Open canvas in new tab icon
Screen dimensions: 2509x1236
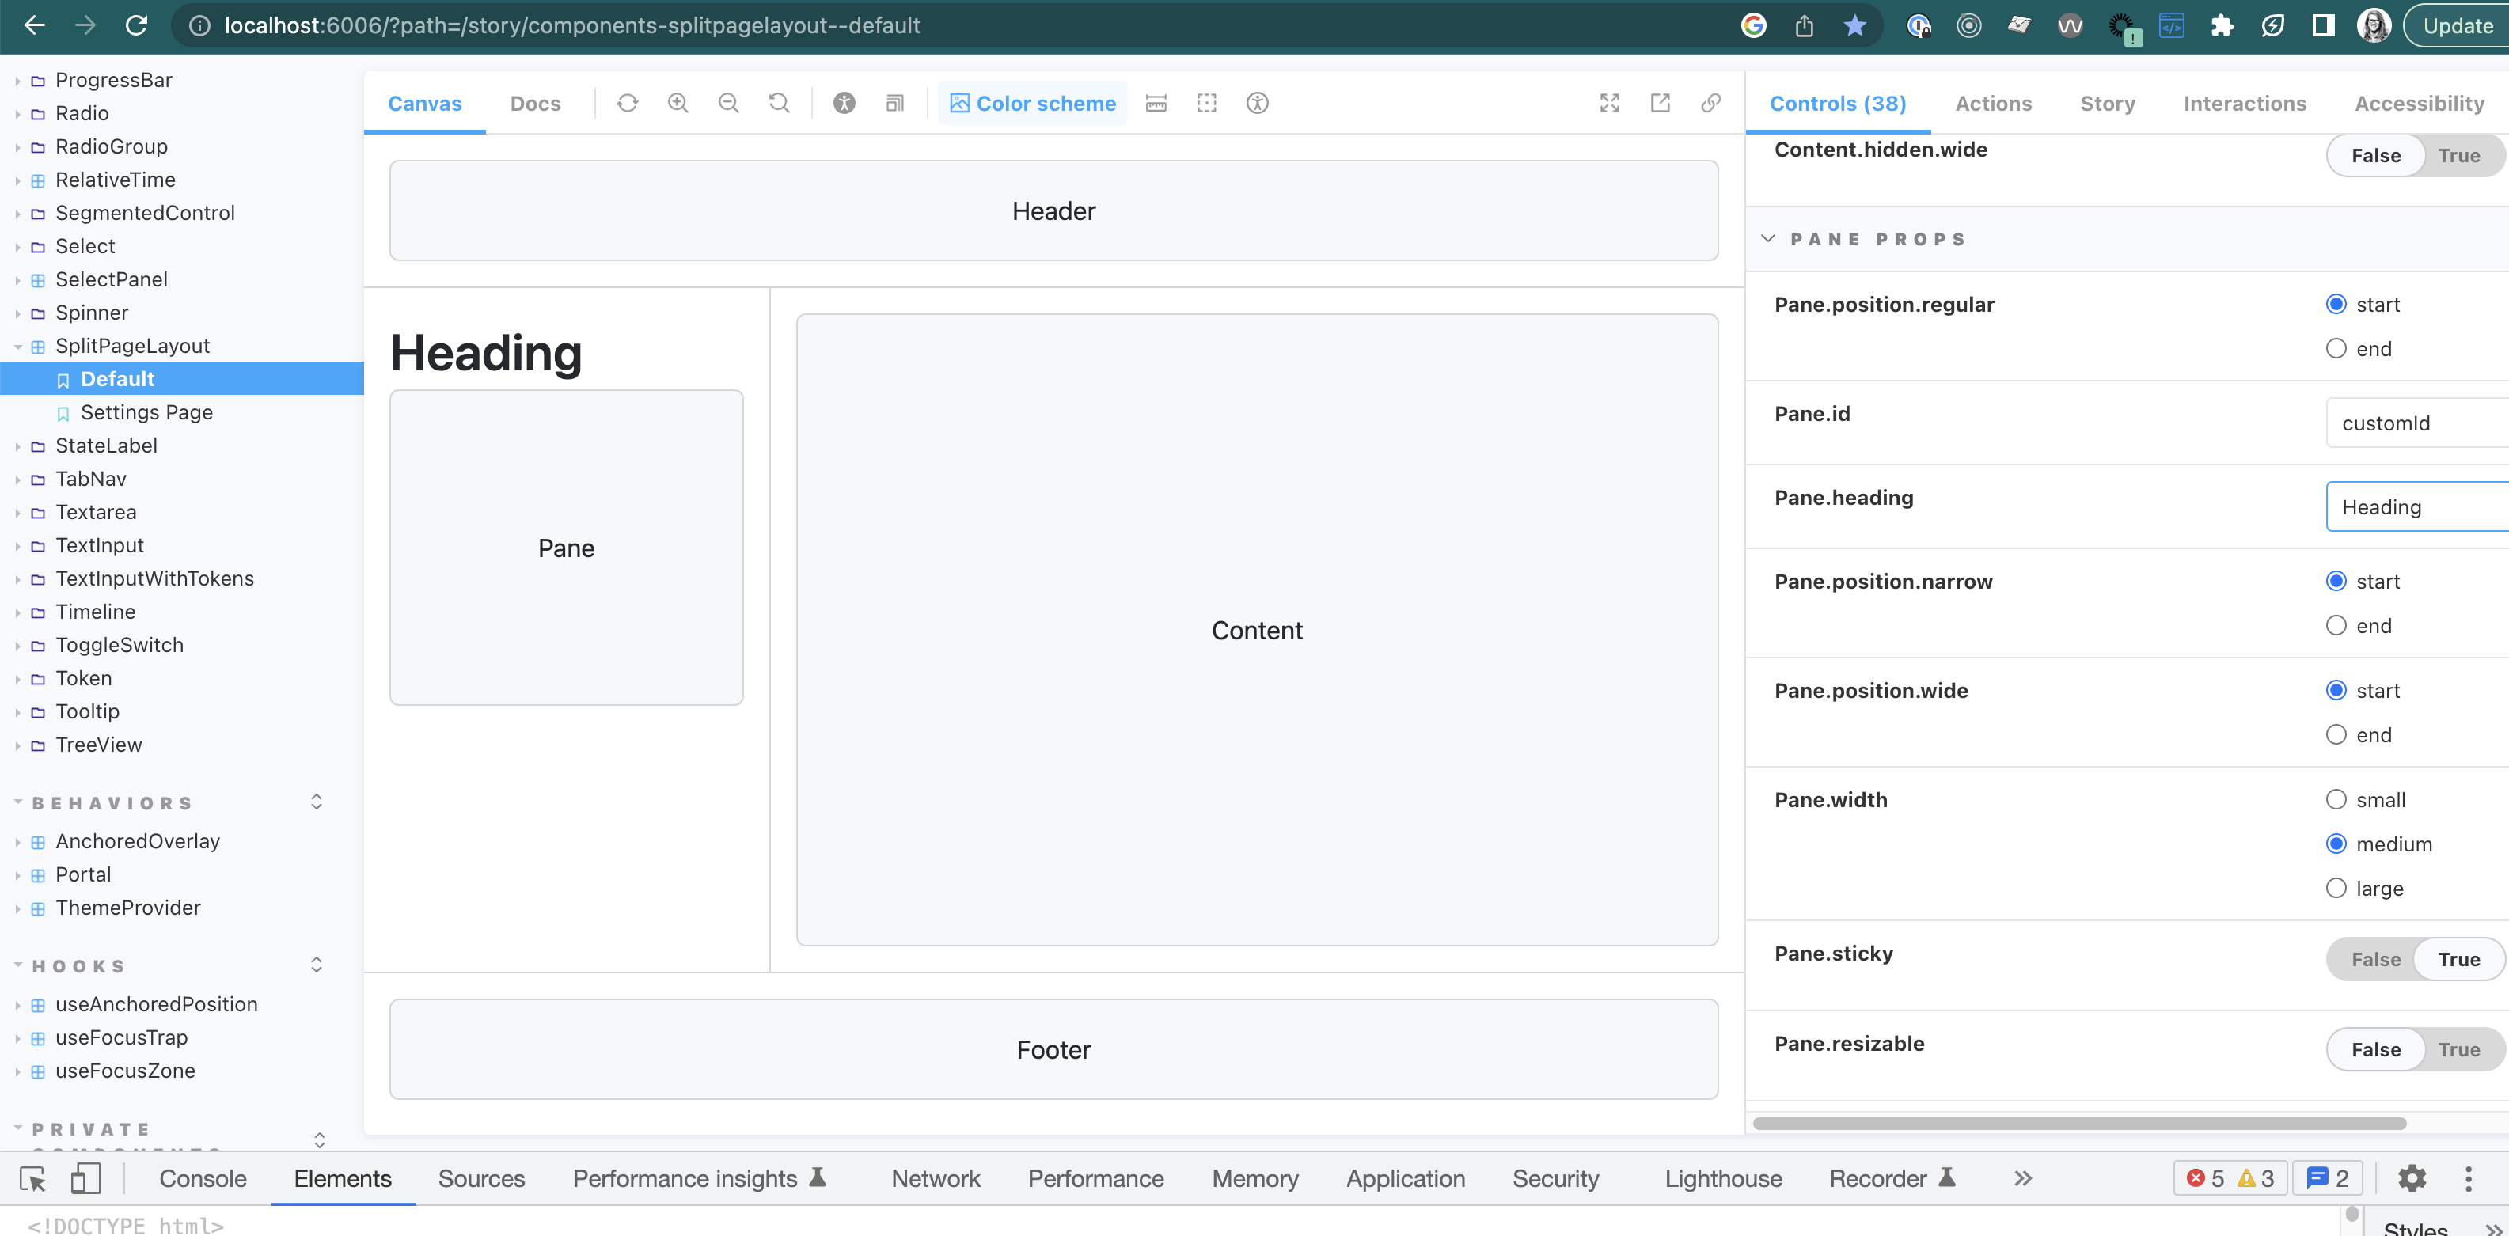tap(1660, 103)
